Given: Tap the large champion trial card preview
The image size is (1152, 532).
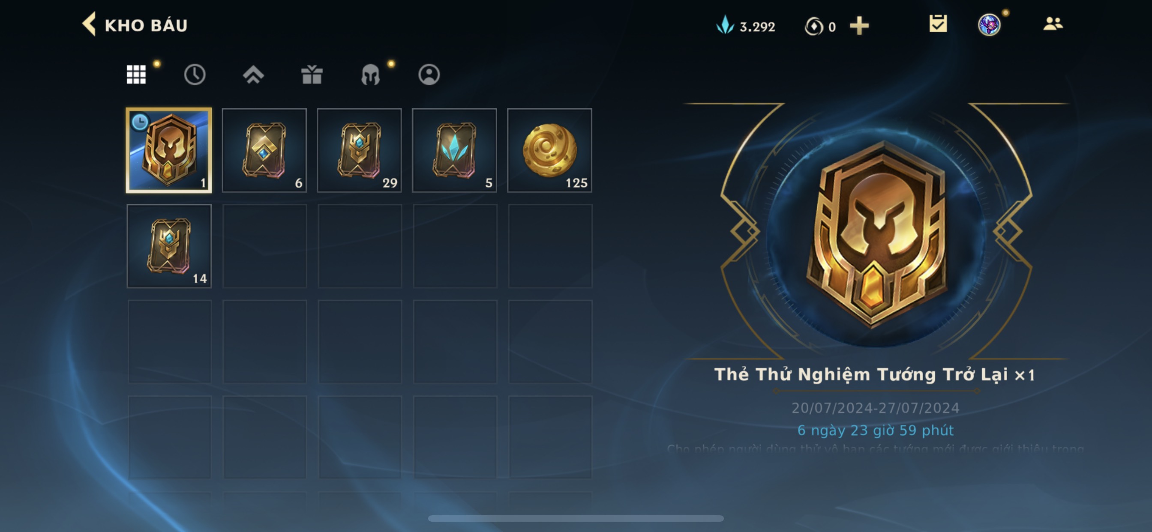Looking at the screenshot, I should click(876, 233).
